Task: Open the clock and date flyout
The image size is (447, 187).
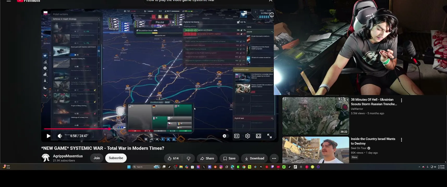Action: point(441,167)
